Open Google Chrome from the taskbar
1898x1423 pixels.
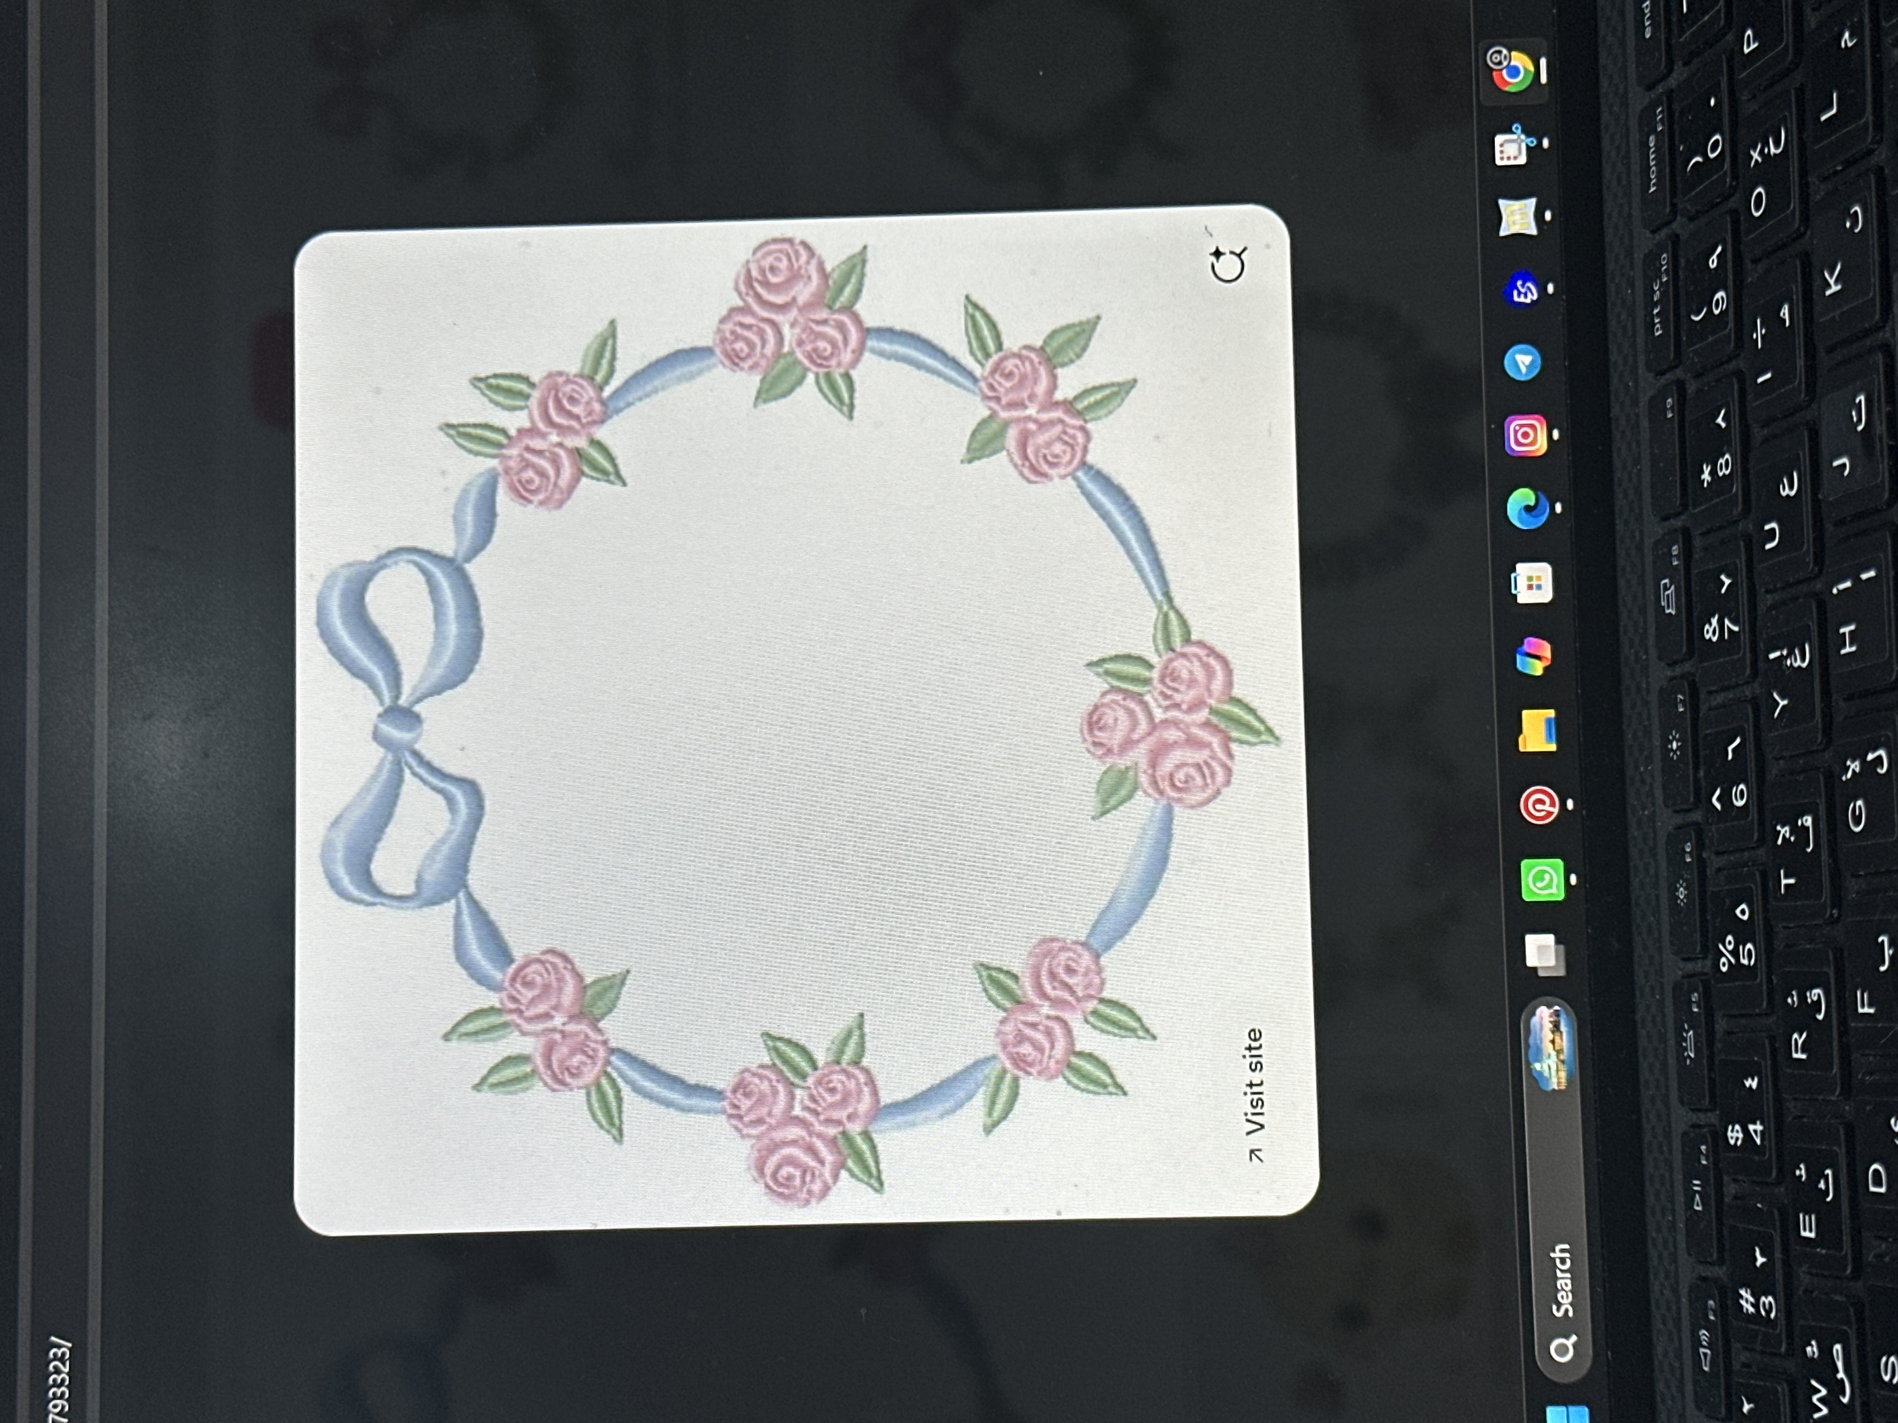pos(1512,70)
